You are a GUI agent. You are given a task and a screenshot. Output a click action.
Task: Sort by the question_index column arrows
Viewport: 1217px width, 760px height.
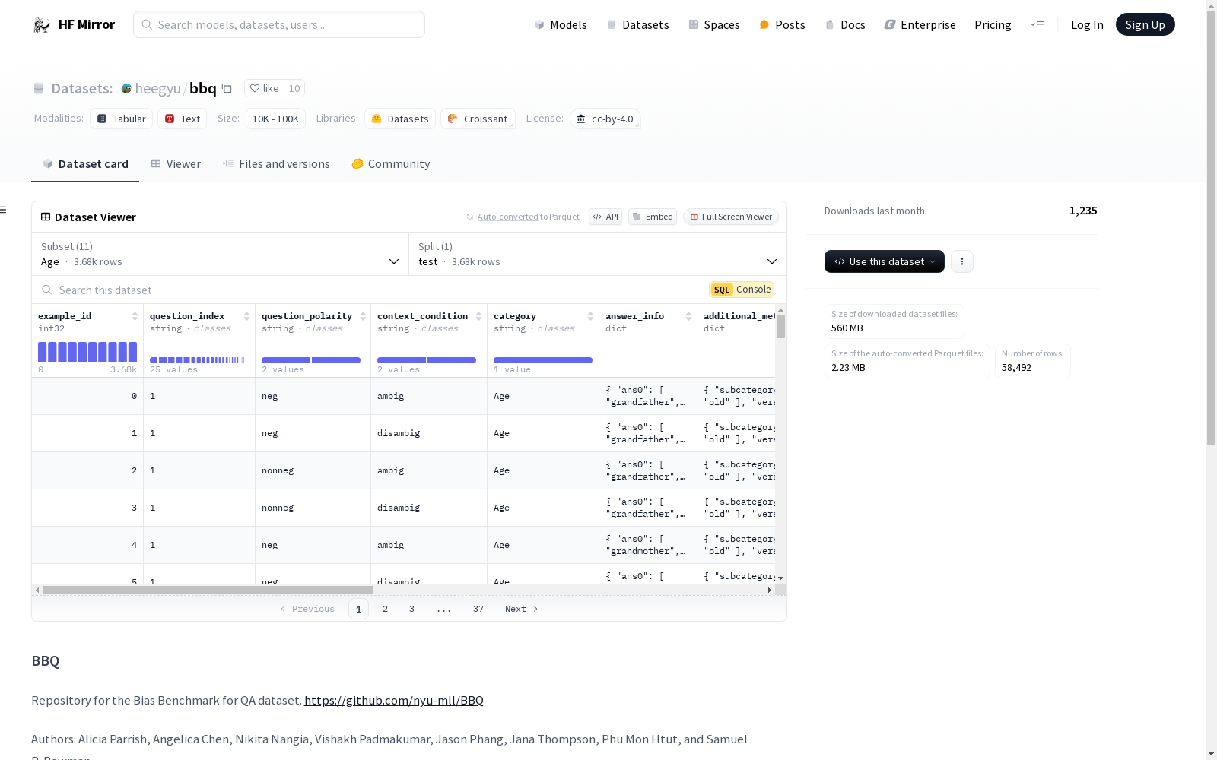tap(246, 316)
